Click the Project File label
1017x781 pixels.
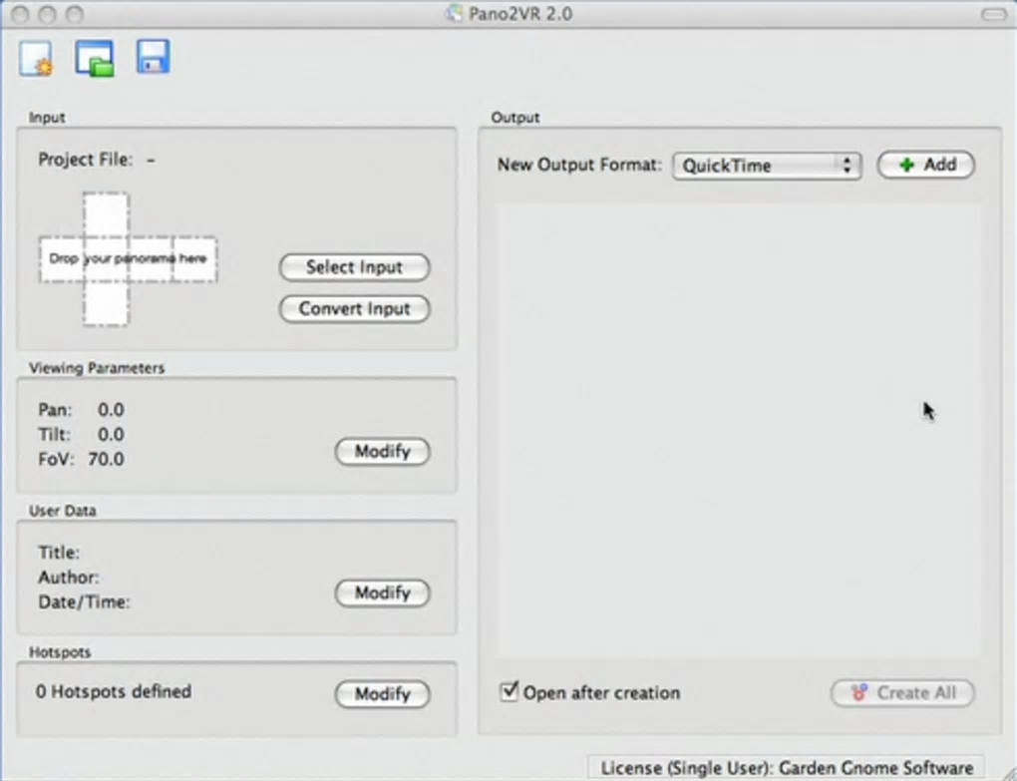(85, 160)
